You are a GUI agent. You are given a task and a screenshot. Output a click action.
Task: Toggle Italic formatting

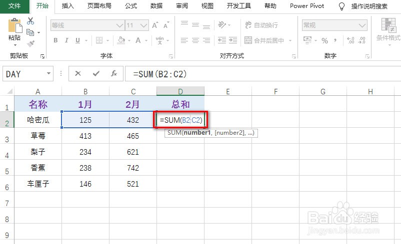(x=66, y=40)
